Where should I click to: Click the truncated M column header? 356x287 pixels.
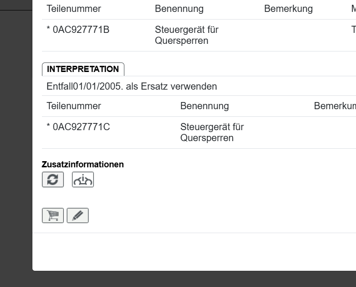tap(353, 9)
